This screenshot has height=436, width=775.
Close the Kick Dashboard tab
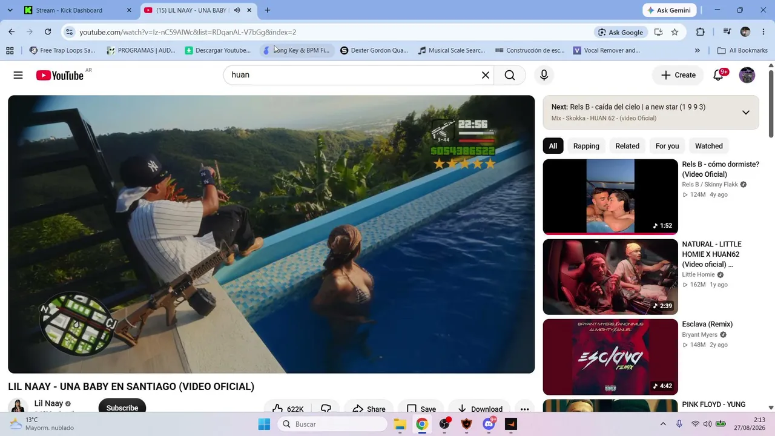(129, 10)
